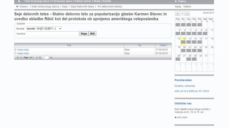Go to next month in calendar
Image resolution: width=229 pixels, height=128 pixels.
point(187,13)
